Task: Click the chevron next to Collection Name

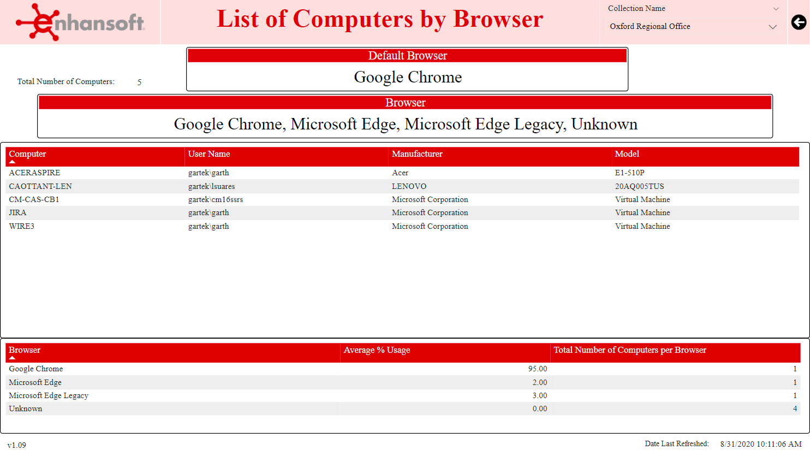Action: (x=777, y=8)
